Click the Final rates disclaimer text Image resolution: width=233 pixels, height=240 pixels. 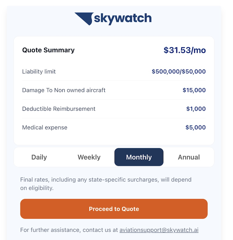pyautogui.click(x=106, y=184)
